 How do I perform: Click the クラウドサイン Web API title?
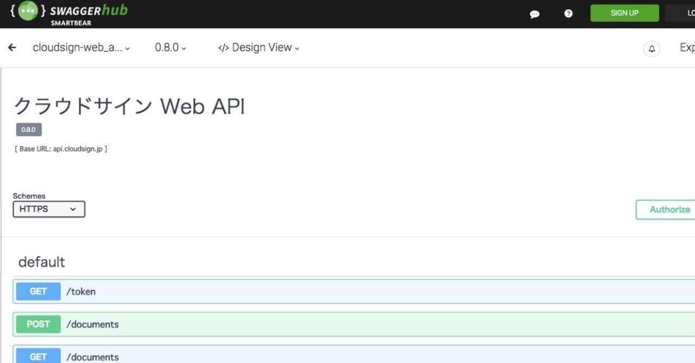[x=129, y=107]
